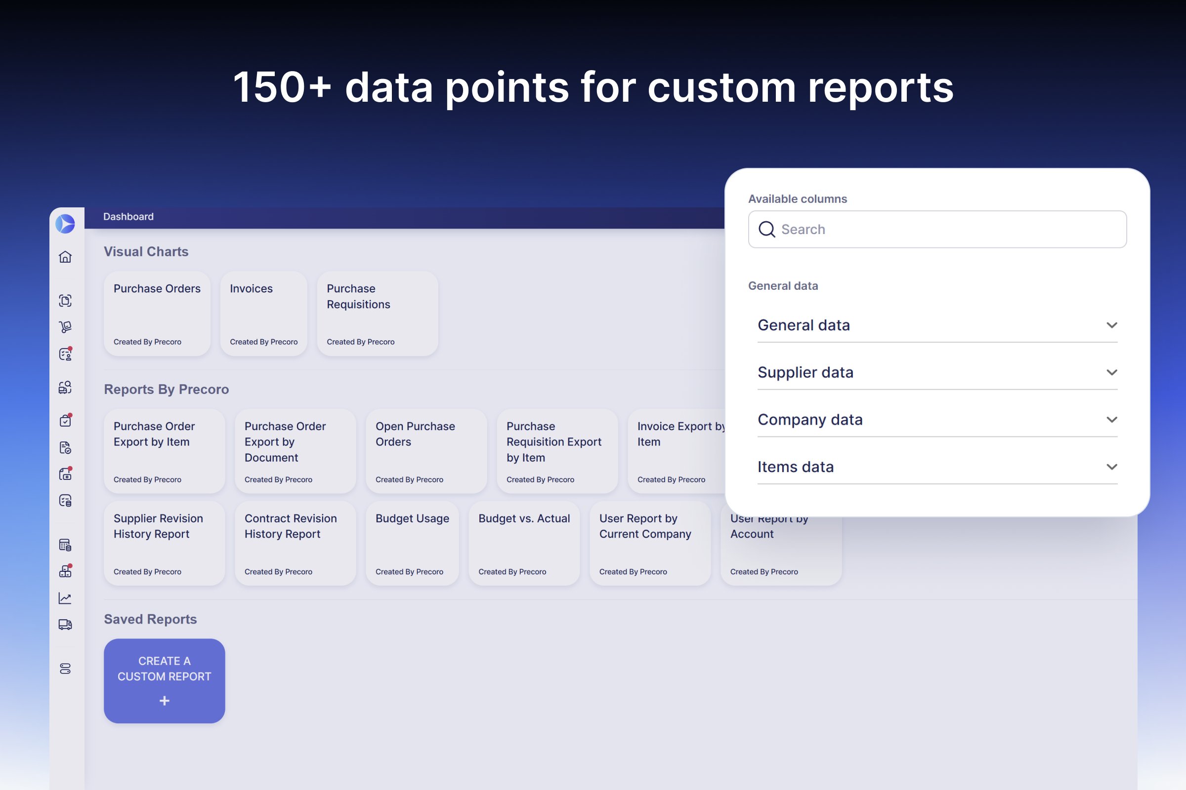Click the Precoro logo icon

66,224
